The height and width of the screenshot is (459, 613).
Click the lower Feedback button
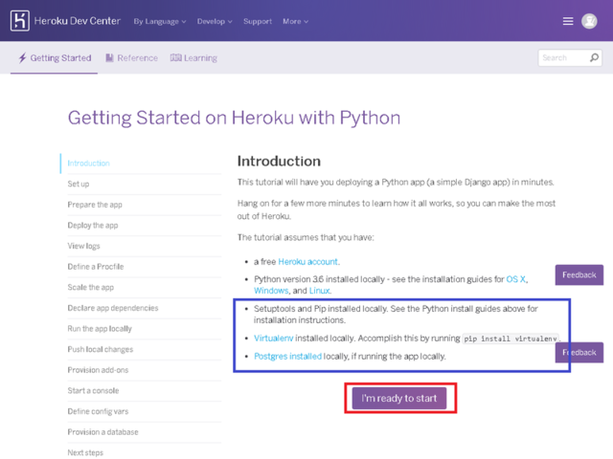[579, 353]
